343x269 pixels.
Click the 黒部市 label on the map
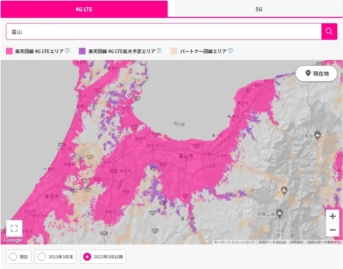(x=243, y=103)
